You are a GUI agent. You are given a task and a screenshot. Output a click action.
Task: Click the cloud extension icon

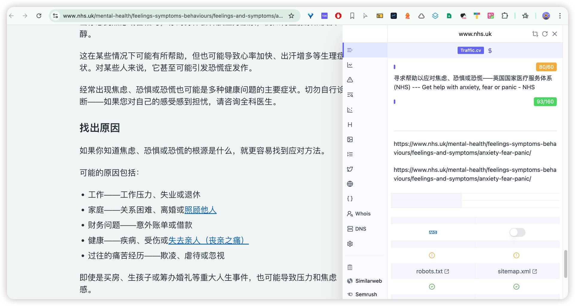[421, 16]
